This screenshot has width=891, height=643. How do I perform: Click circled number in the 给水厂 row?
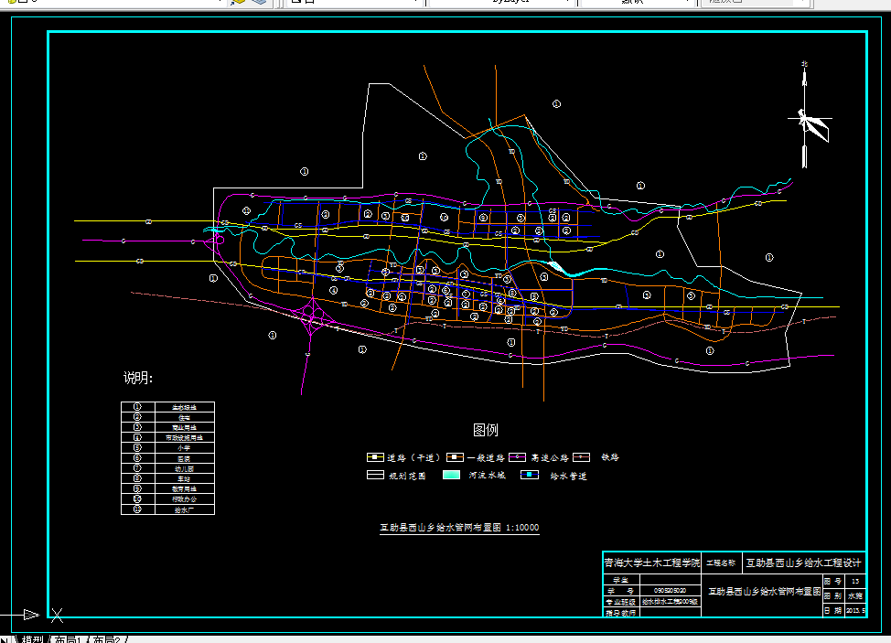[137, 509]
